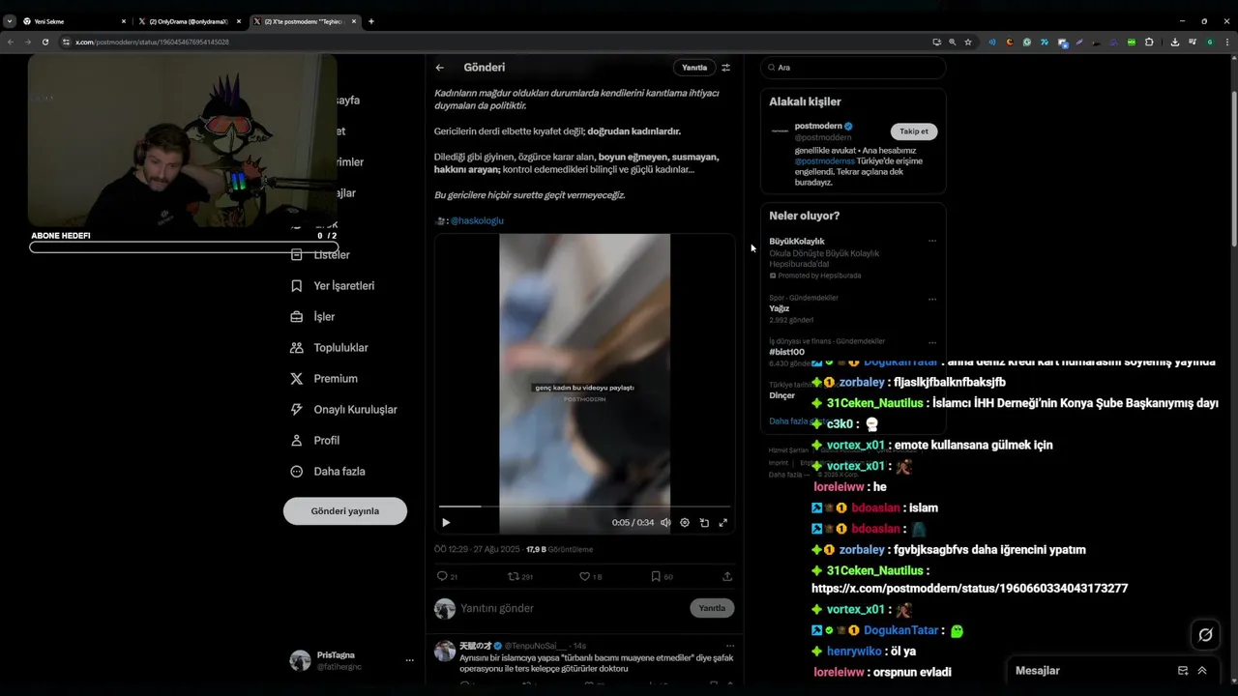This screenshot has width=1238, height=696.
Task: Play the tweet video
Action: (446, 522)
